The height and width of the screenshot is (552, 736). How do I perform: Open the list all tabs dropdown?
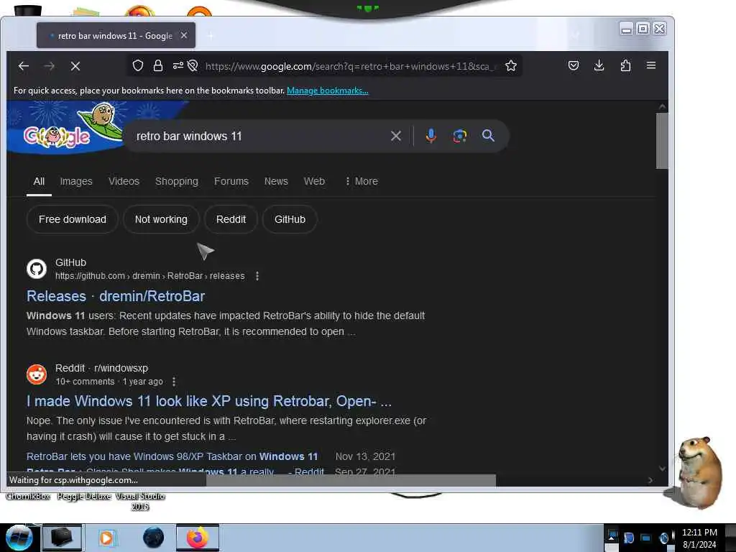pyautogui.click(x=576, y=34)
